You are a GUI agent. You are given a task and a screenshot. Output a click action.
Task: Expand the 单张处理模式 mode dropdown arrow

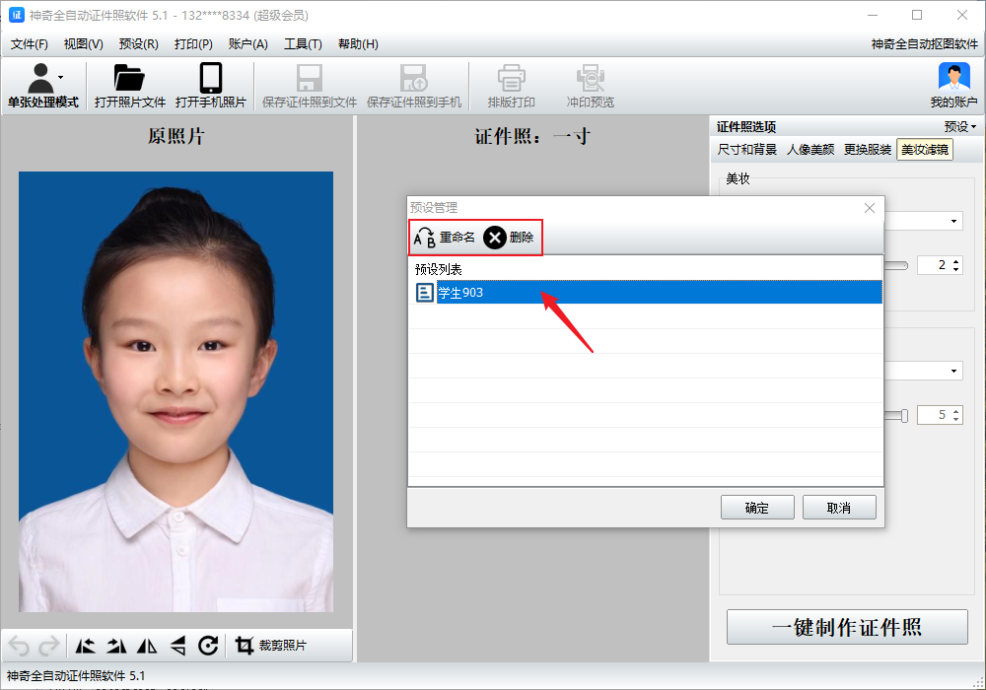pos(60,77)
